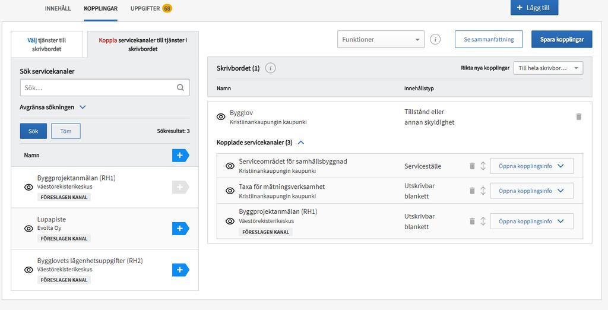Image resolution: width=608 pixels, height=310 pixels.
Task: Click Lupapiste result name
Action: [52, 219]
